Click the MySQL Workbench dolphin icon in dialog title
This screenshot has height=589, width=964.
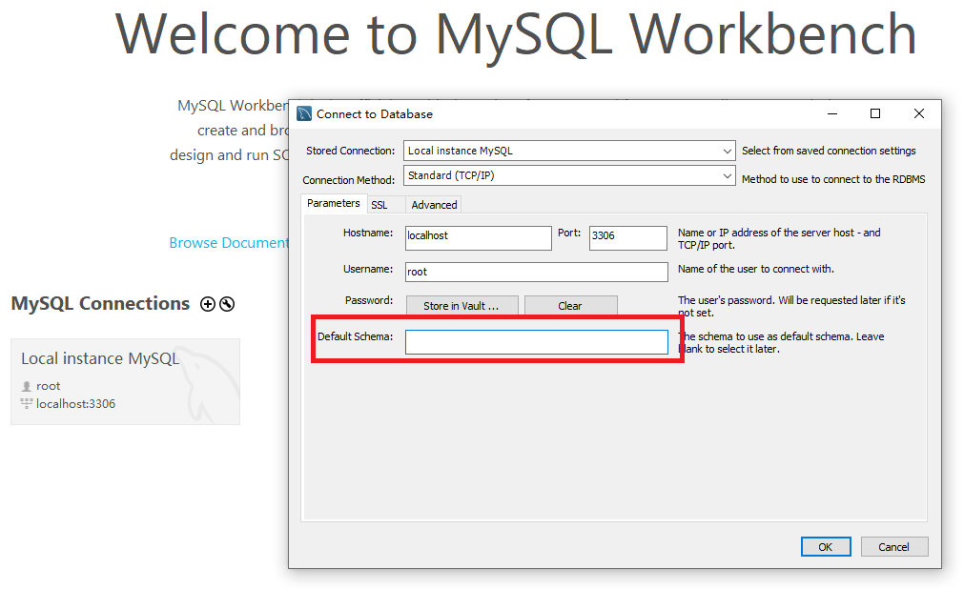[304, 113]
